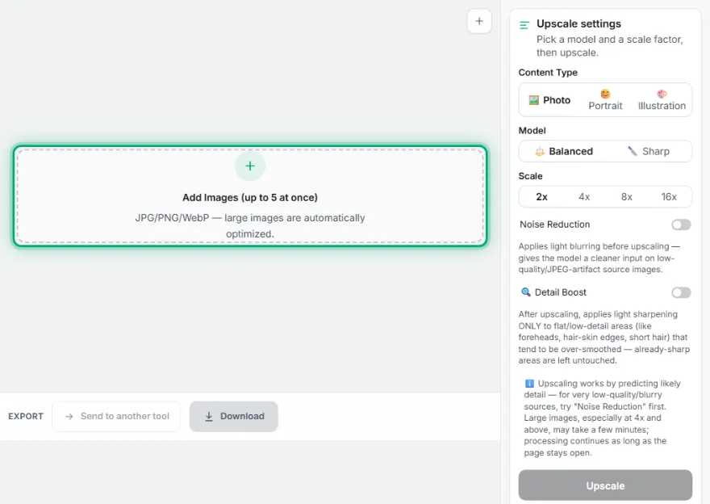This screenshot has height=504, width=710.
Task: Set scale to 8x
Action: click(627, 197)
